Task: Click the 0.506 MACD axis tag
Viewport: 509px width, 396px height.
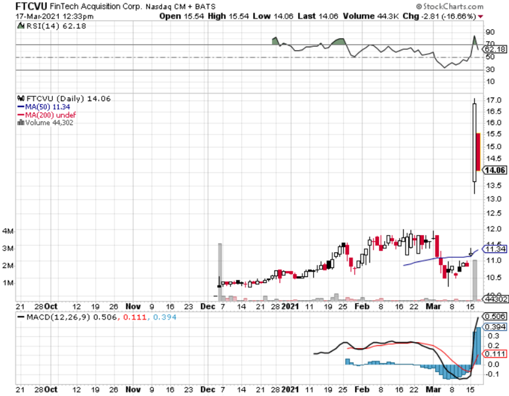Action: tap(495, 316)
